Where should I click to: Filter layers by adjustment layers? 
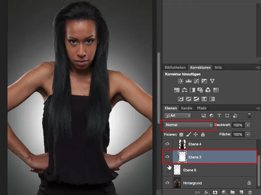coord(211,115)
